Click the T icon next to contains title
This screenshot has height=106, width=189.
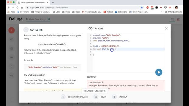[x=26, y=30]
